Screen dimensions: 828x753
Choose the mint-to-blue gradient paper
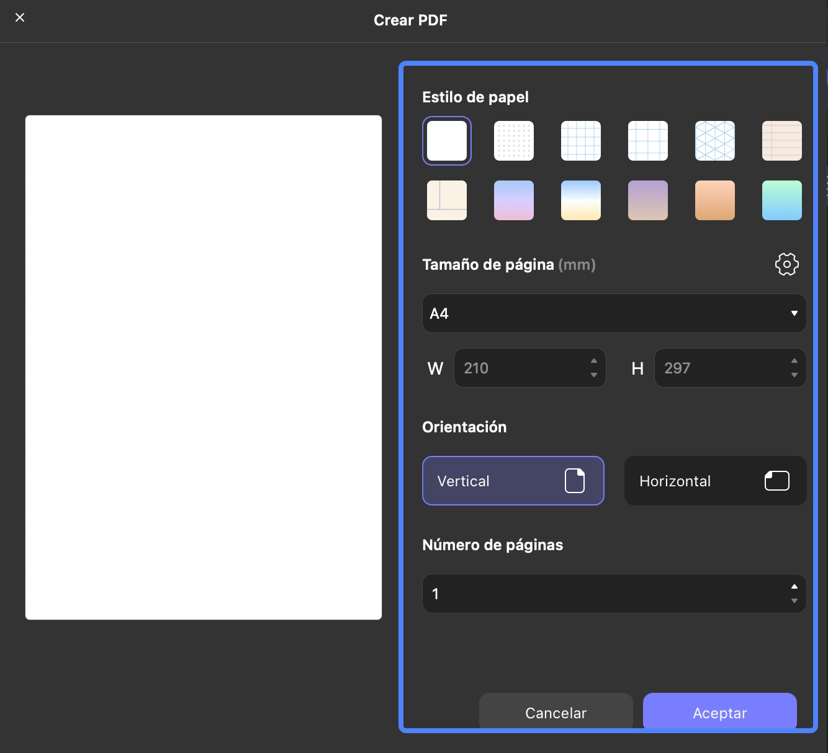[x=782, y=200]
